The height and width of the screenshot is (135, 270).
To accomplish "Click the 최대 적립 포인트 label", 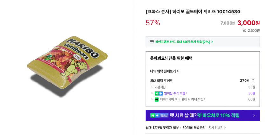I will click(161, 81).
